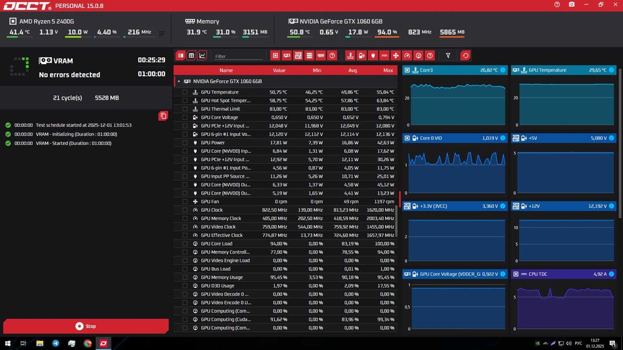Toggle the memory module hardware filter icon
Viewport: 623px width, 350px height.
(x=321, y=55)
